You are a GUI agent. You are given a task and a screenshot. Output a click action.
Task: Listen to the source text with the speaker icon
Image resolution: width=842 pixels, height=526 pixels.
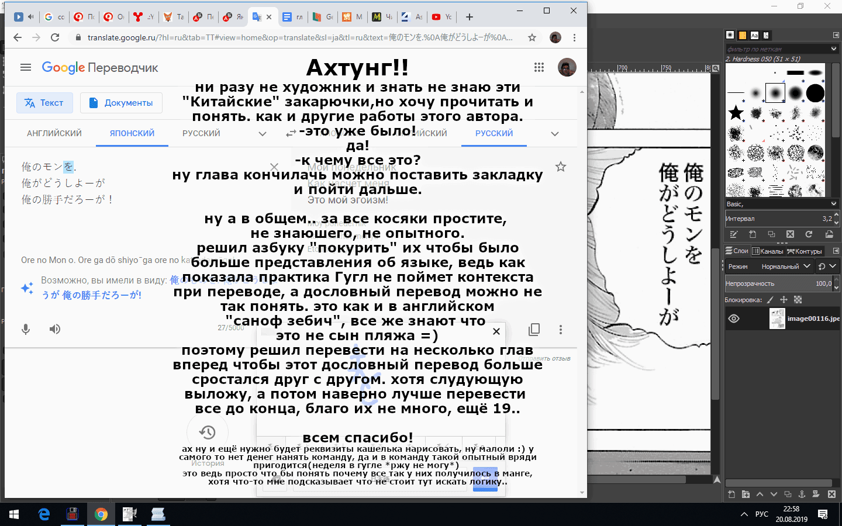[55, 329]
